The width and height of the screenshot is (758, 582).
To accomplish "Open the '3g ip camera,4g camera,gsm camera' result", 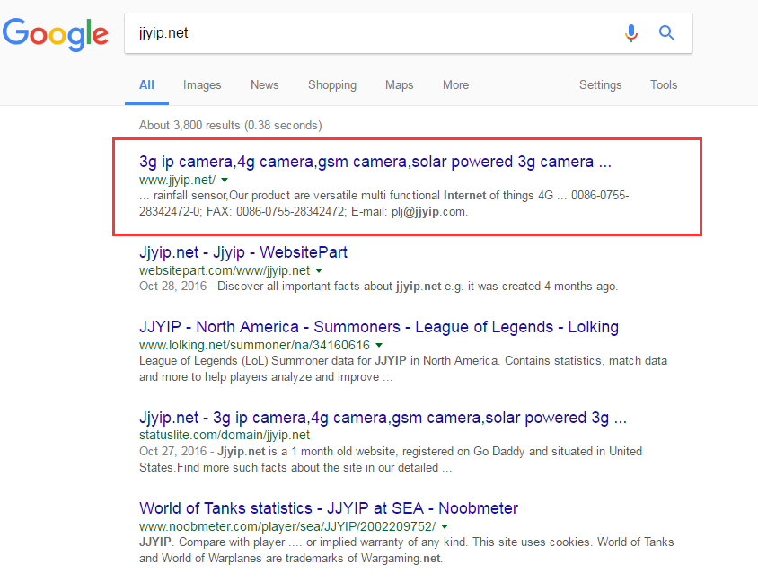I will pos(375,162).
